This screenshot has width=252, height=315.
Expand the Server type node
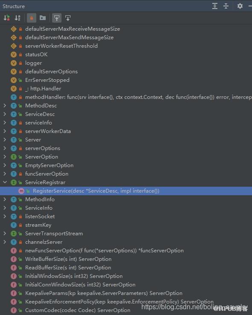coord(5,140)
